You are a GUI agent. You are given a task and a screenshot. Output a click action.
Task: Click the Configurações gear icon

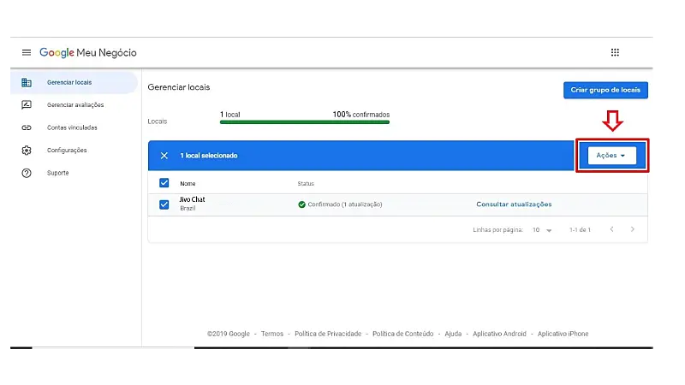point(27,151)
